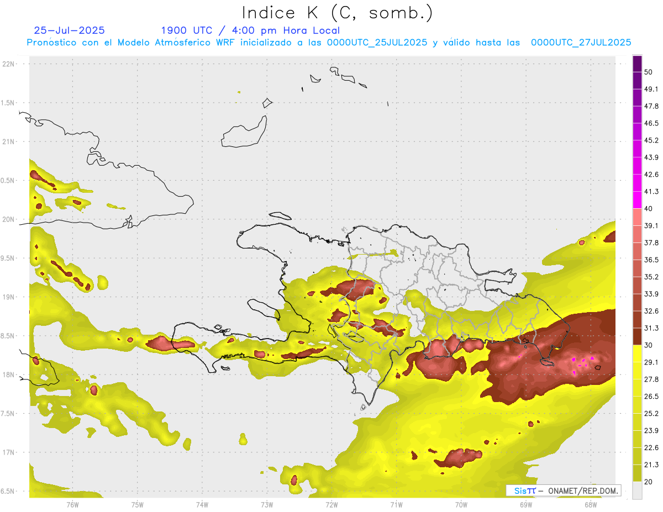Viewport: 663px width, 512px height.
Task: Click the '23.9' color scale label
Action: [651, 431]
